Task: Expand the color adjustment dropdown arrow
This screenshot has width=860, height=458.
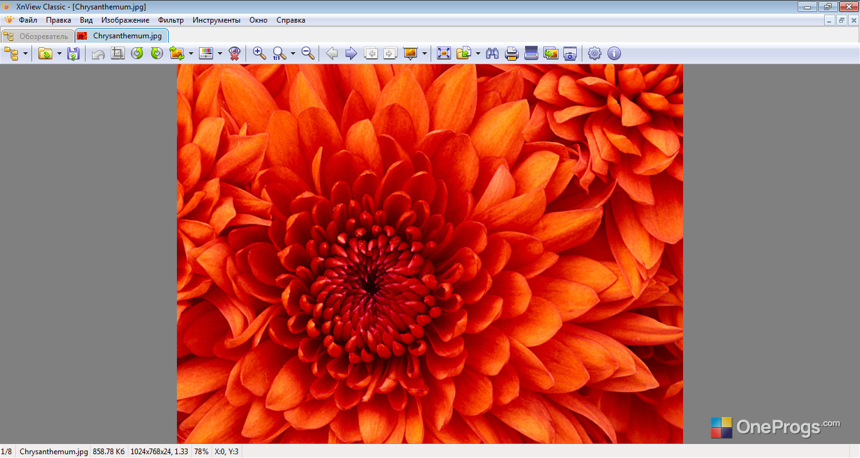Action: pos(220,53)
